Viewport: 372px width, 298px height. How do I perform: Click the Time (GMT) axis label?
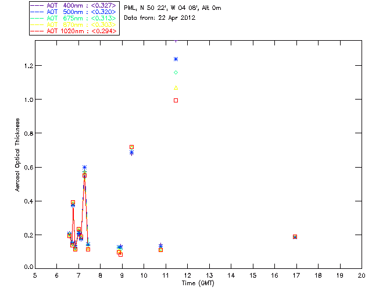[x=198, y=283]
